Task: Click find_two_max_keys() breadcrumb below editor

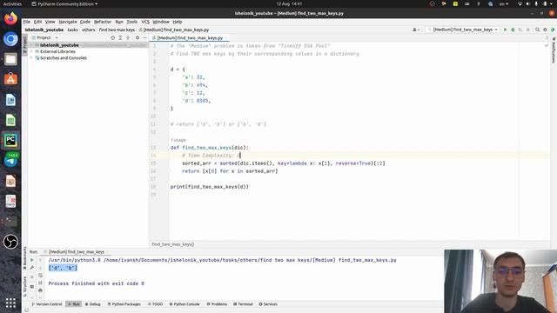Action: pos(173,244)
